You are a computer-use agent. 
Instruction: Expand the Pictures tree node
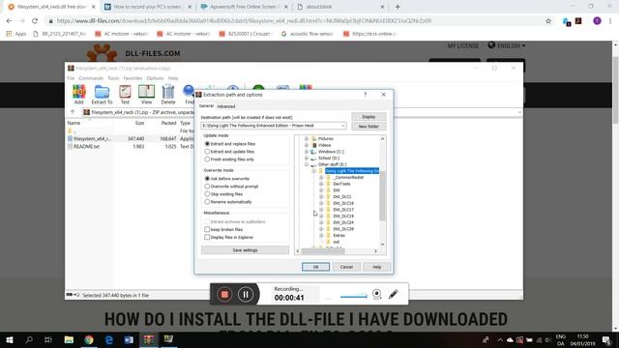pos(307,139)
